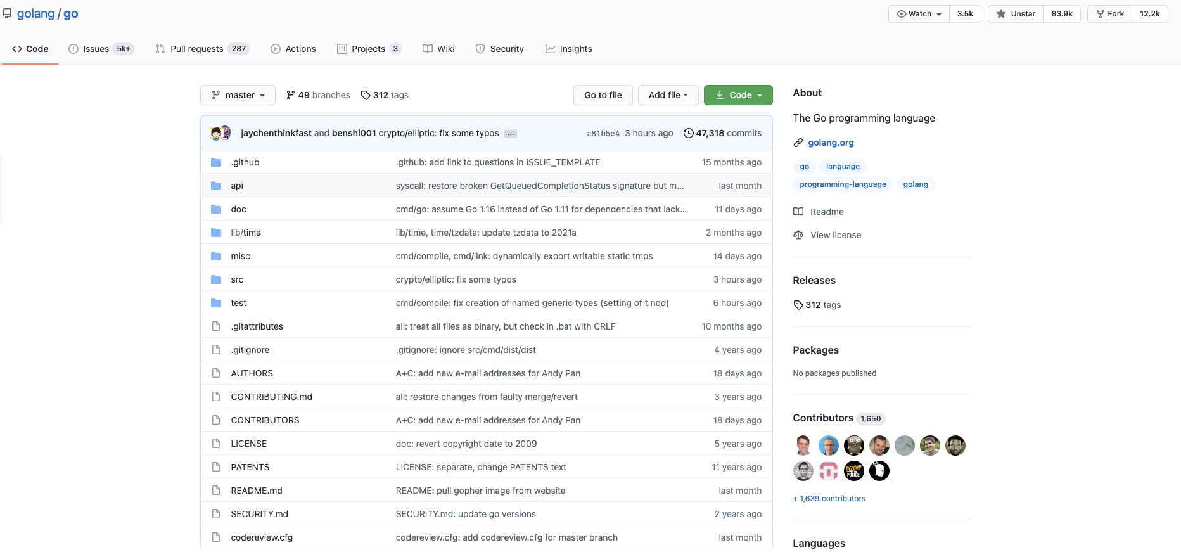This screenshot has width=1181, height=552.
Task: Click the folder icon for src
Action: (x=216, y=279)
